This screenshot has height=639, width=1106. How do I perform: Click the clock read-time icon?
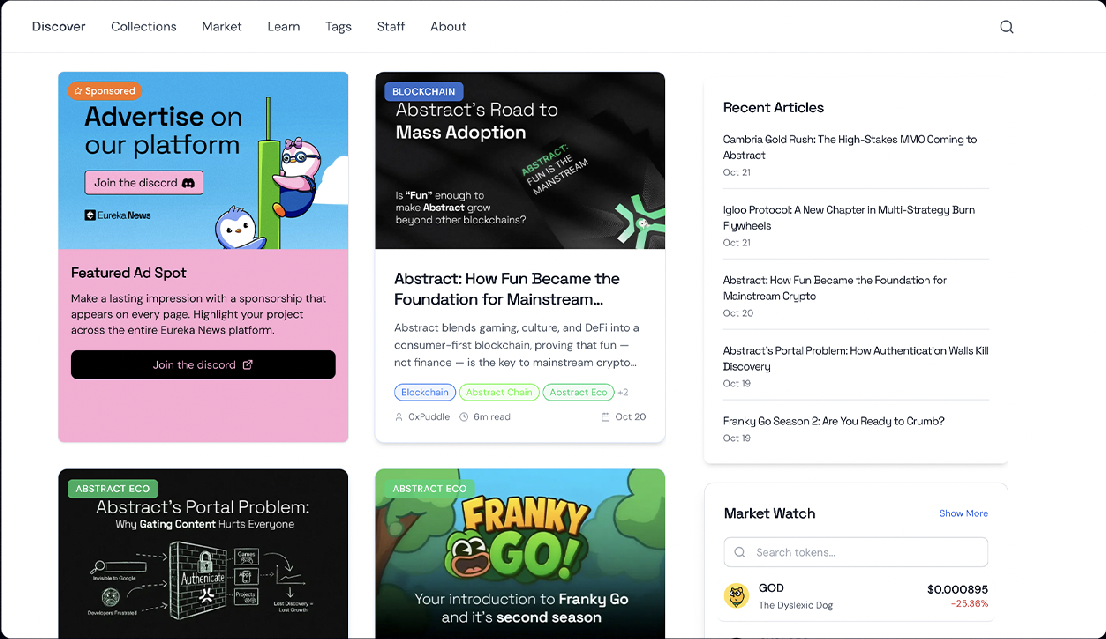464,417
